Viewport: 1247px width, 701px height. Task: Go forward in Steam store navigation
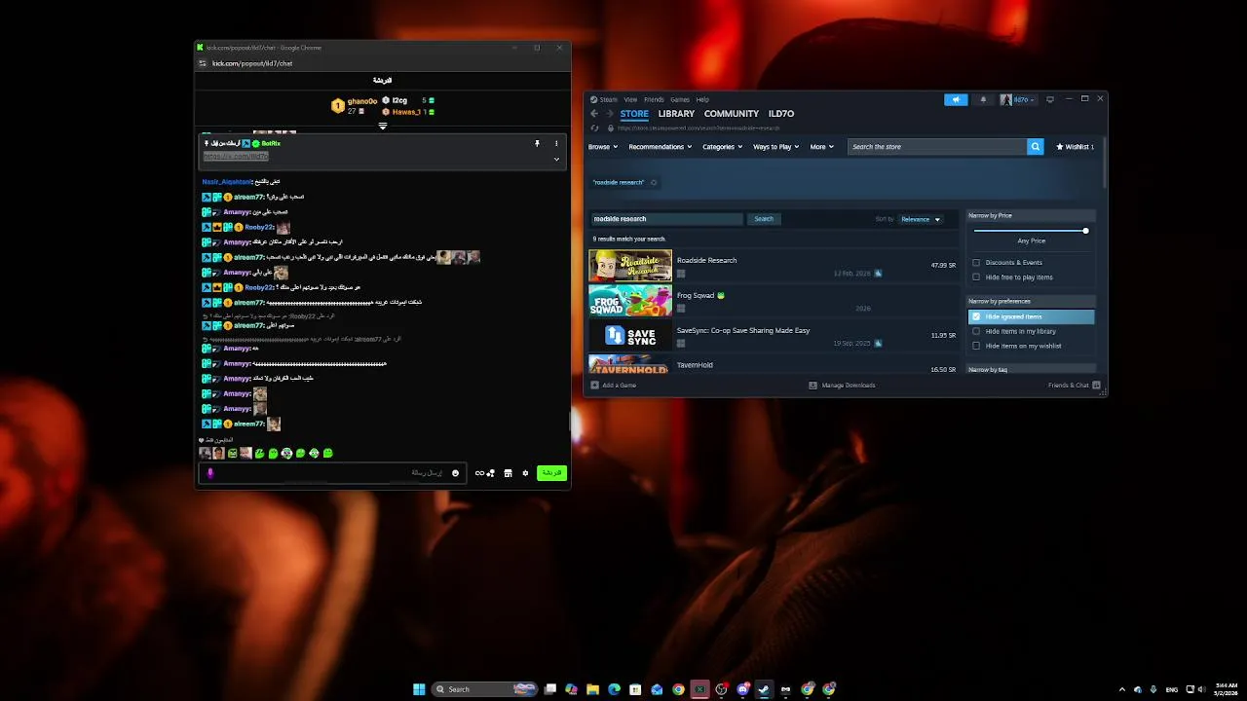coord(609,114)
